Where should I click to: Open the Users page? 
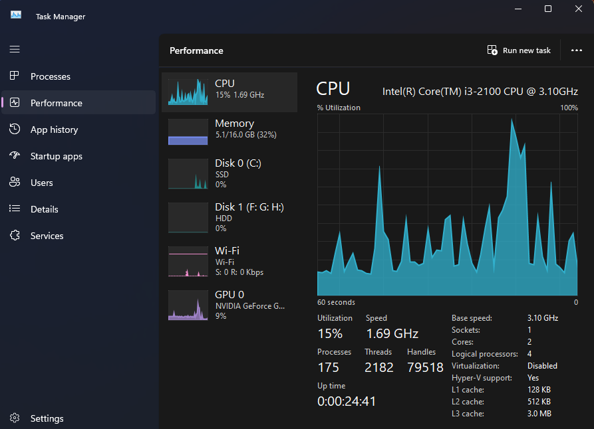(42, 183)
